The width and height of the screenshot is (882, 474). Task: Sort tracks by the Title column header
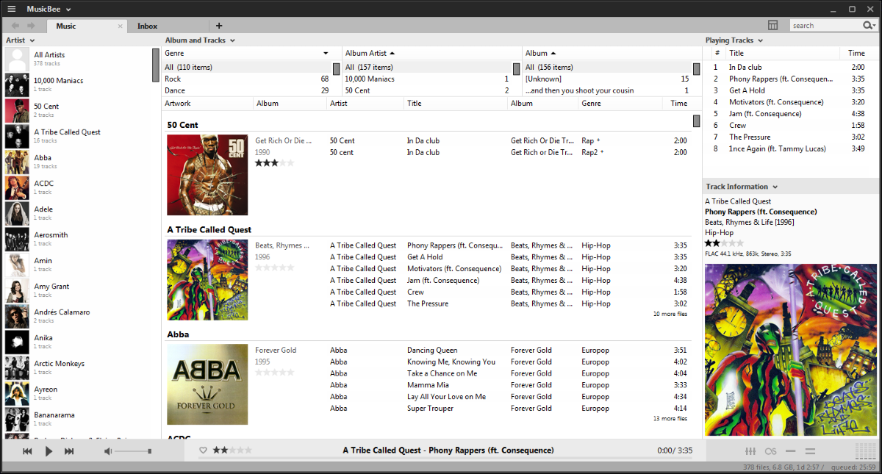(x=456, y=104)
